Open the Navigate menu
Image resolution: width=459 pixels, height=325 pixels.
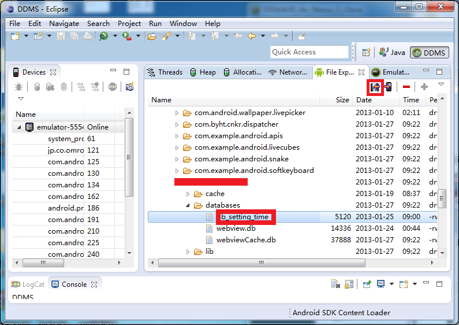tap(64, 24)
